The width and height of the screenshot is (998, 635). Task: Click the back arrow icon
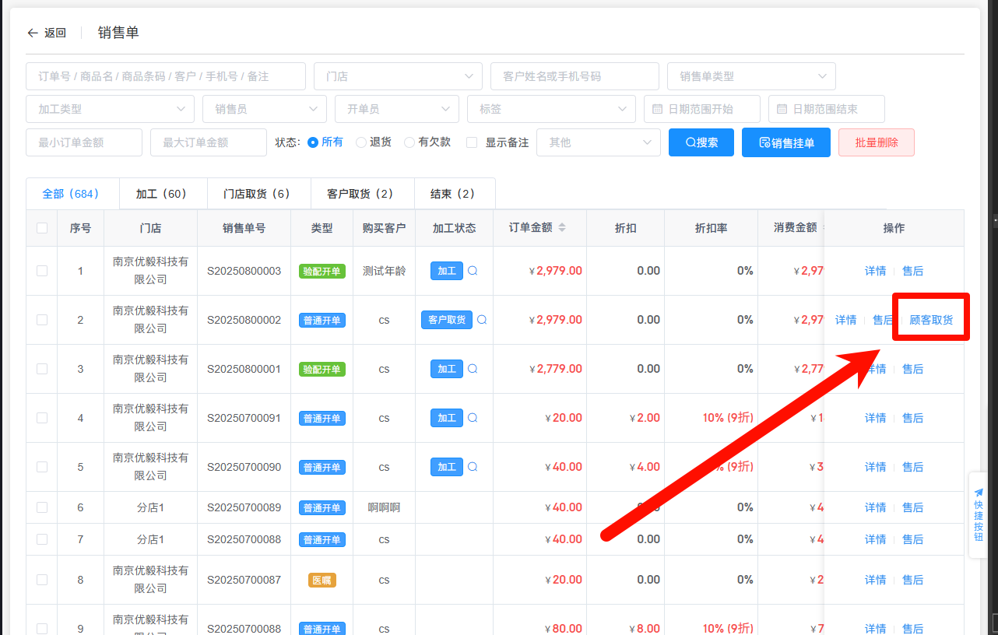point(32,33)
